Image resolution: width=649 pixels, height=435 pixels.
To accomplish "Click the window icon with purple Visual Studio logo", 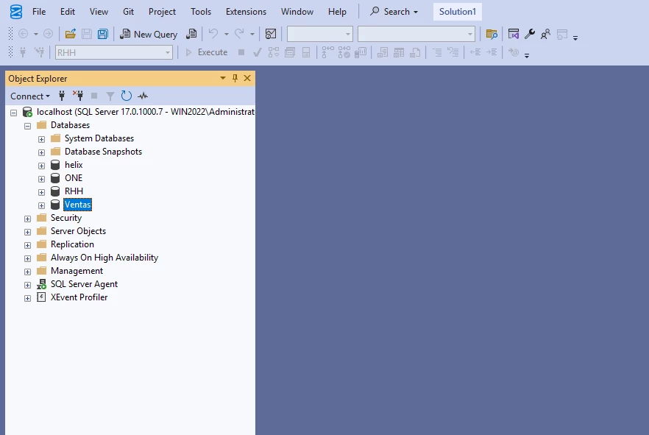I will tap(514, 34).
